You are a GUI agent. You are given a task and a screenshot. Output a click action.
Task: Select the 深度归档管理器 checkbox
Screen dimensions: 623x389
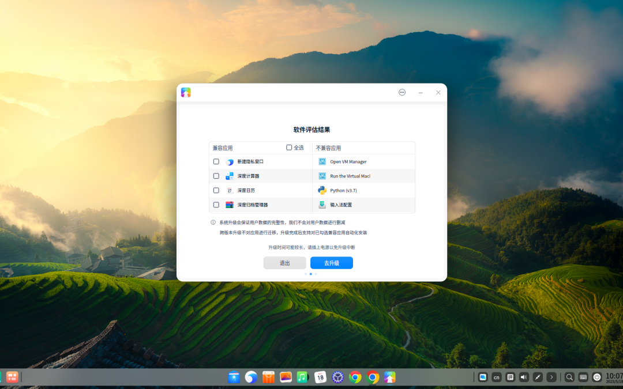tap(216, 205)
